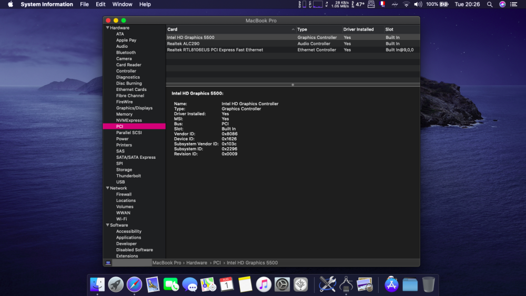Open App Store icon in Dock
Screen dimensions: 526x296
tap(391, 284)
